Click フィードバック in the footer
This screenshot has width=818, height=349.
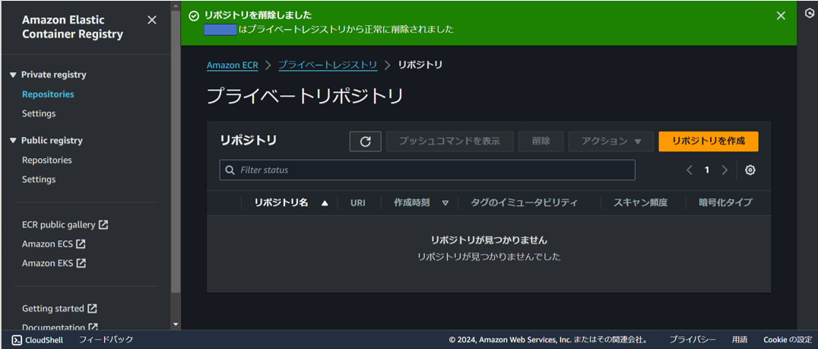(x=106, y=340)
